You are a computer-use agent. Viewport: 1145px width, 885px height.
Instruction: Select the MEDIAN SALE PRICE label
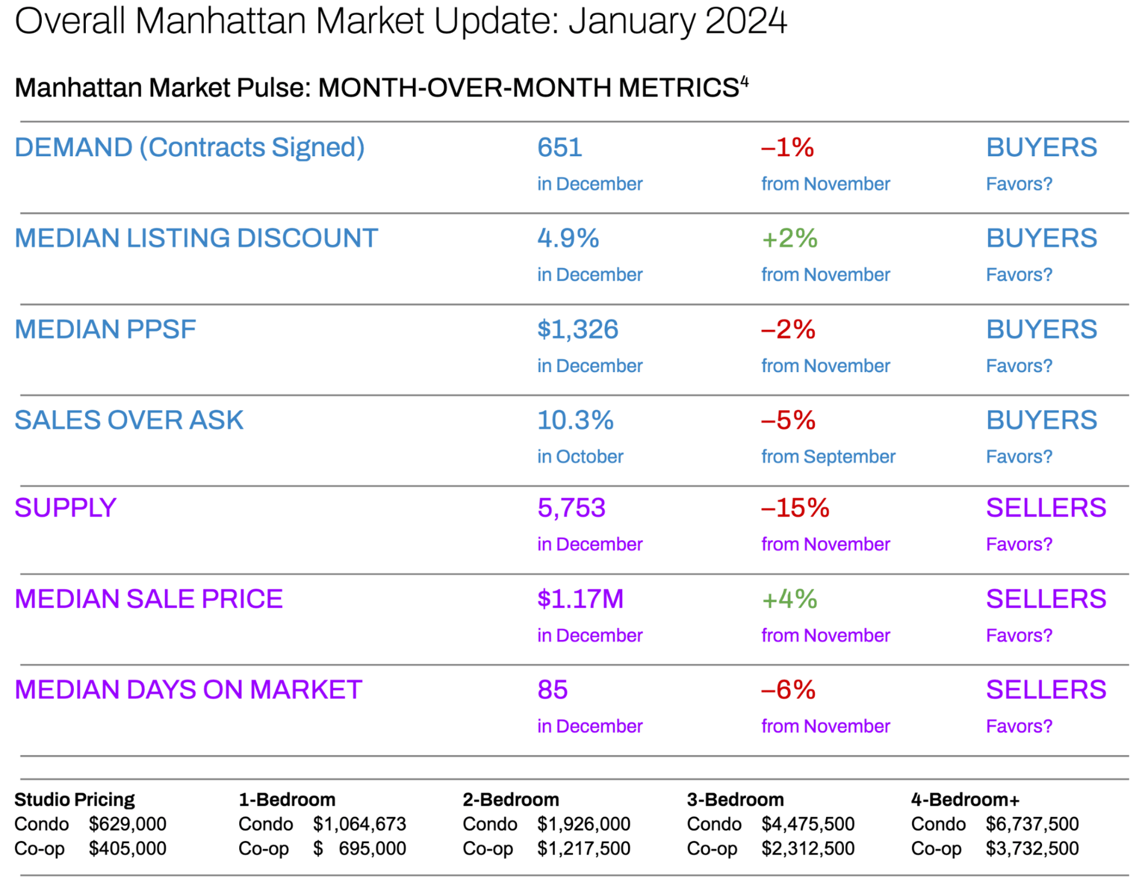[148, 599]
